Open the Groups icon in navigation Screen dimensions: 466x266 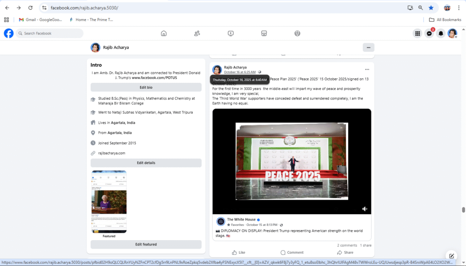[x=297, y=33]
